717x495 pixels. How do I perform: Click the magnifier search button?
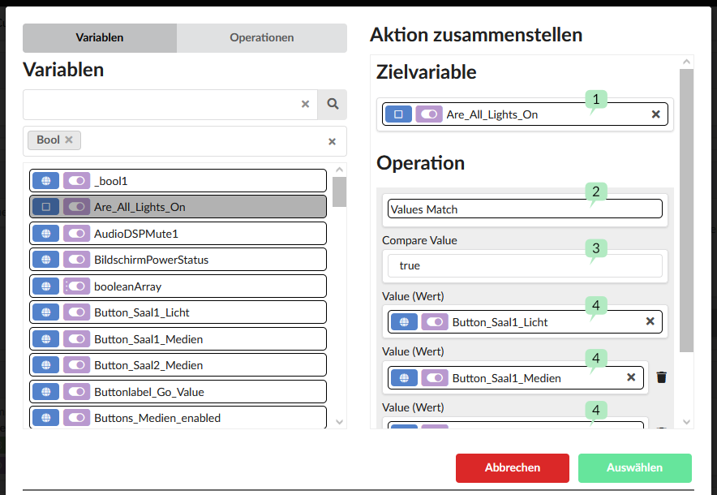(x=333, y=104)
